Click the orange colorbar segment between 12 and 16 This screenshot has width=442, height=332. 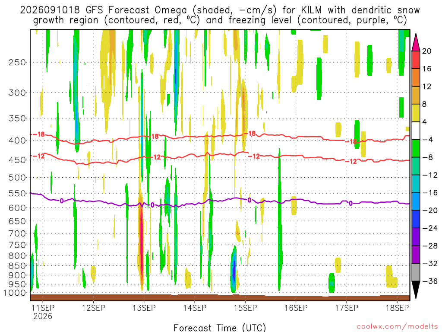416,78
